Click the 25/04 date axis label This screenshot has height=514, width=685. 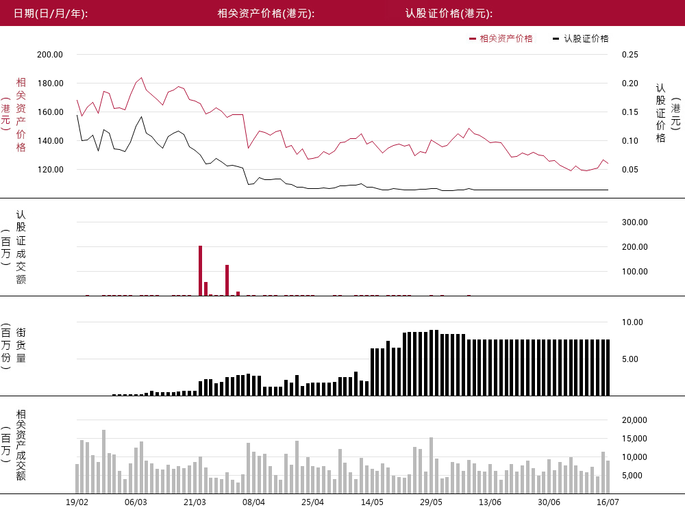pos(313,502)
